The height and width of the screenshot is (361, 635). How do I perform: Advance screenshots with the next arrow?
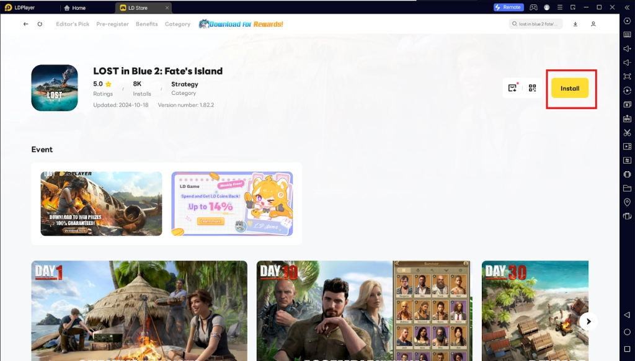tap(588, 321)
